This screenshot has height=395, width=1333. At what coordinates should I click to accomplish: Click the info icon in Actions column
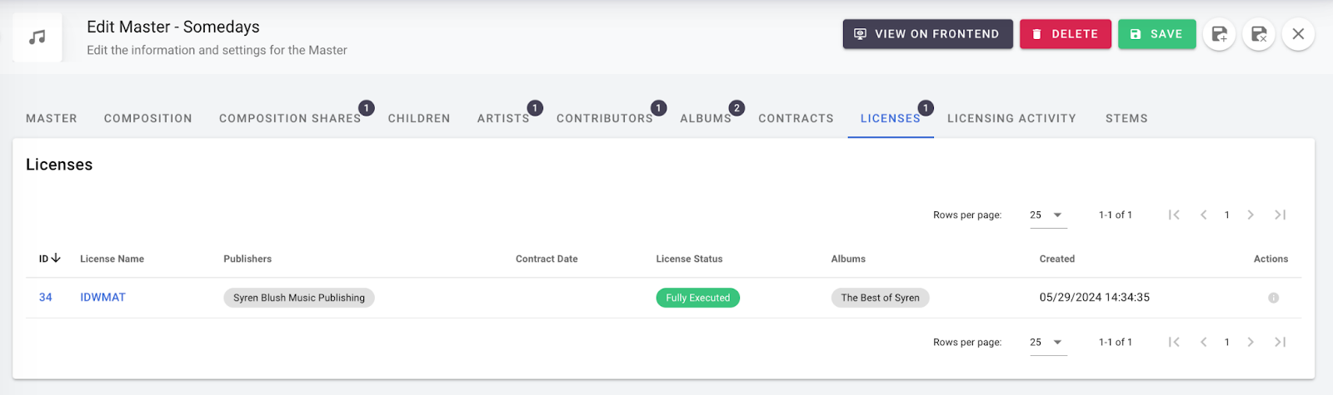(1273, 298)
